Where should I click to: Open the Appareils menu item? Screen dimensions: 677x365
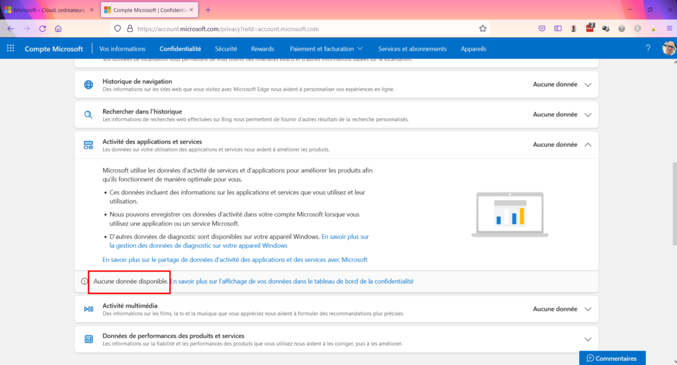(473, 49)
